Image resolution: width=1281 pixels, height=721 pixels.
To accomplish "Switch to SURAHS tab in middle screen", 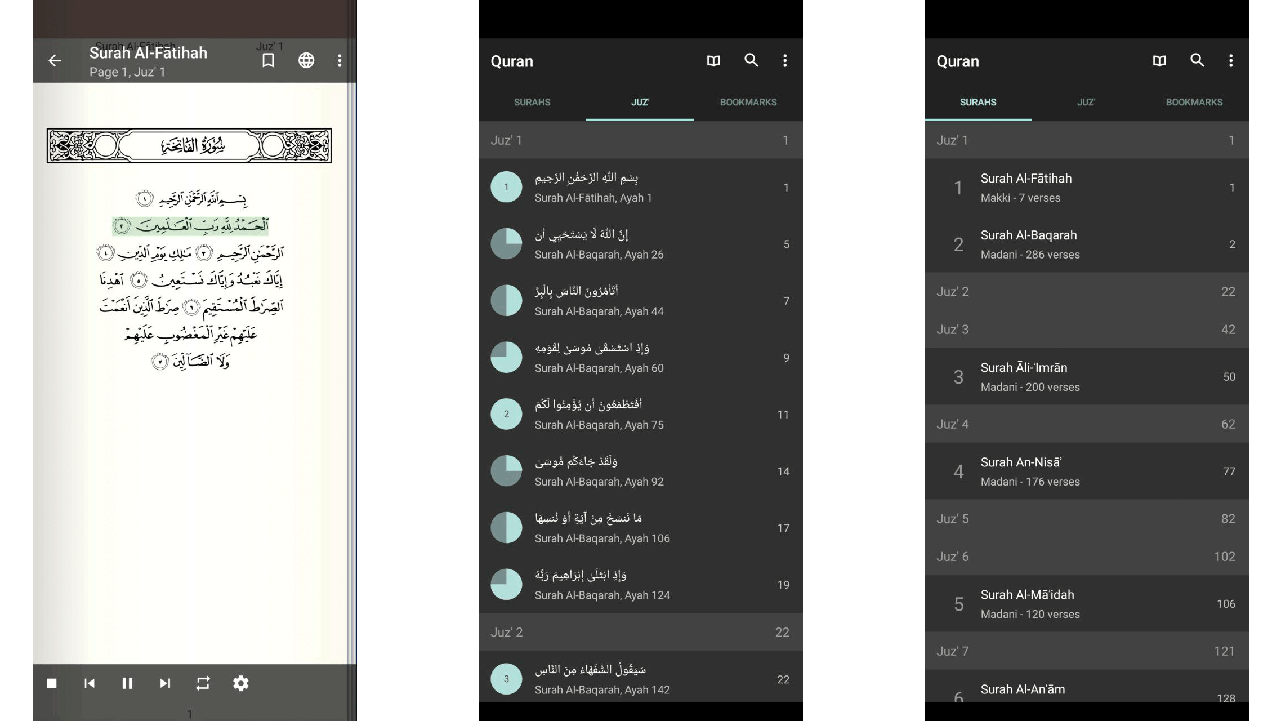I will (532, 102).
